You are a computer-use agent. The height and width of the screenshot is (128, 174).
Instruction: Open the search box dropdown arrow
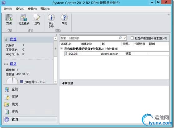(125, 38)
